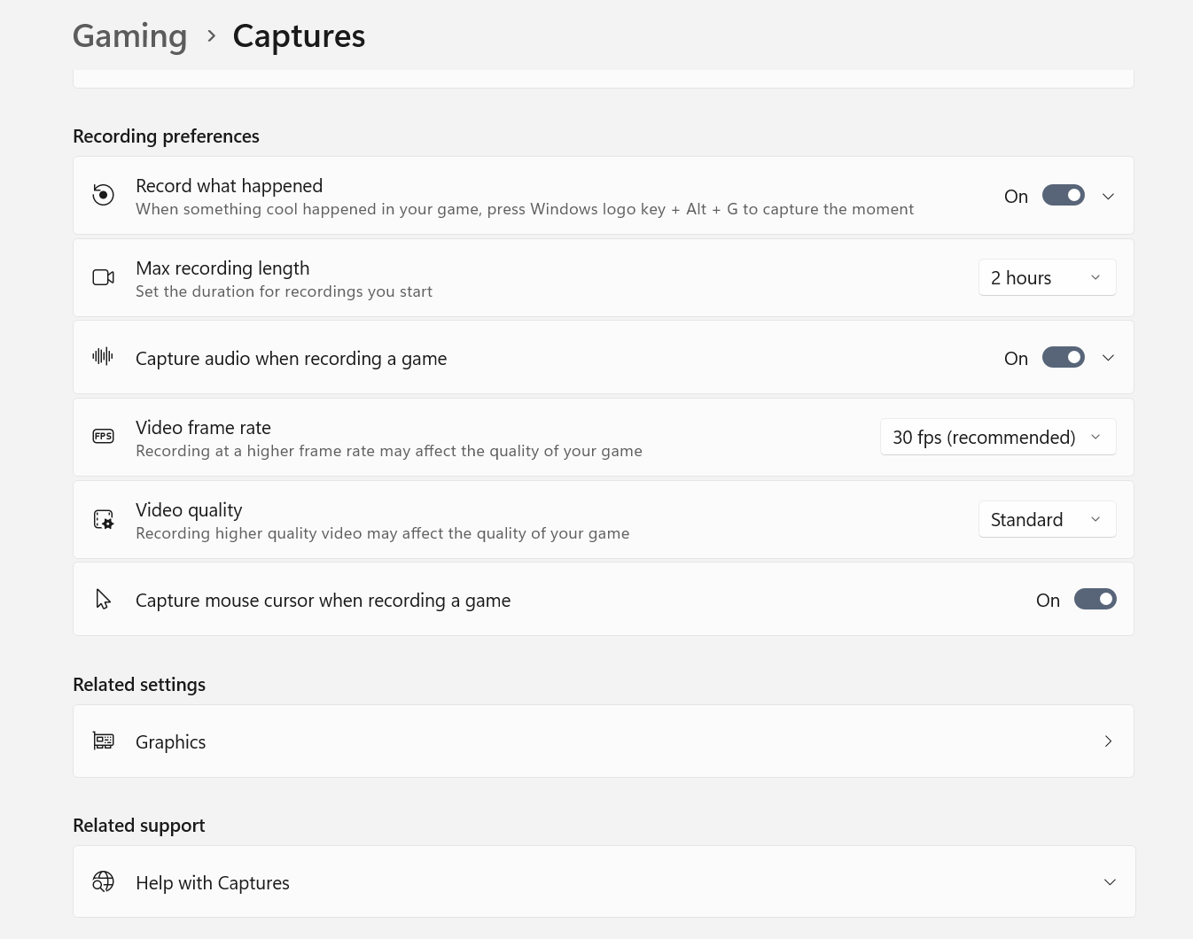The image size is (1193, 939).
Task: Toggle Capture mouse cursor switch off
Action: click(1096, 600)
